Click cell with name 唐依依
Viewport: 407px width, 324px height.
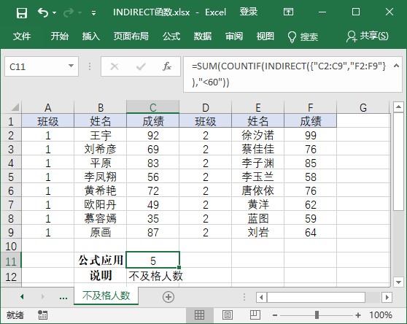pyautogui.click(x=257, y=190)
